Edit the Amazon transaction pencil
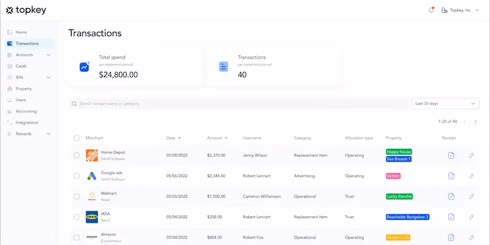Image resolution: width=490 pixels, height=245 pixels. (472, 238)
